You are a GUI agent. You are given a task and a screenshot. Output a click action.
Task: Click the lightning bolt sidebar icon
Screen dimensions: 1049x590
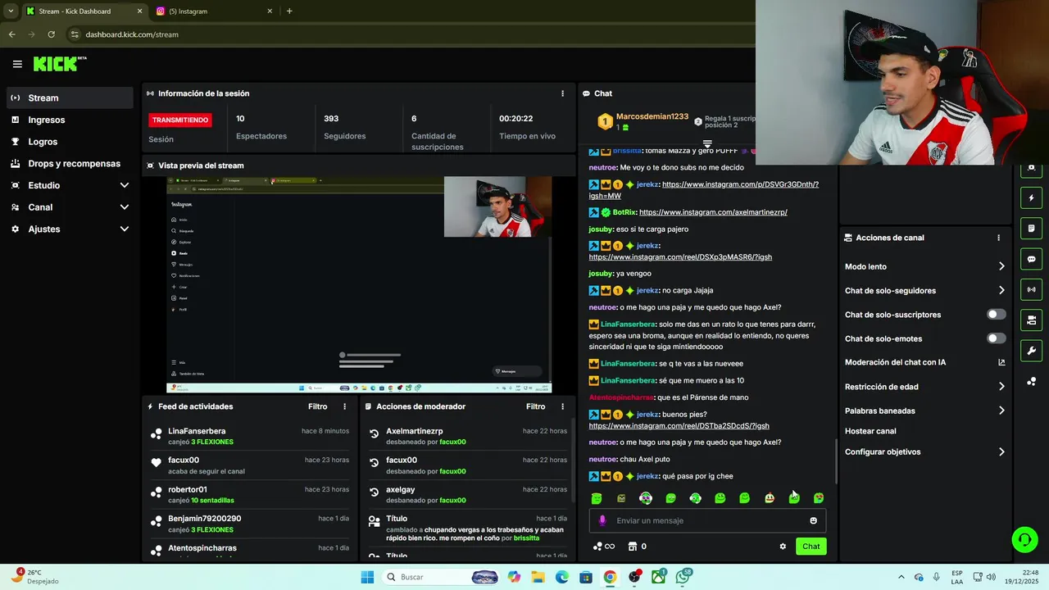click(1031, 197)
